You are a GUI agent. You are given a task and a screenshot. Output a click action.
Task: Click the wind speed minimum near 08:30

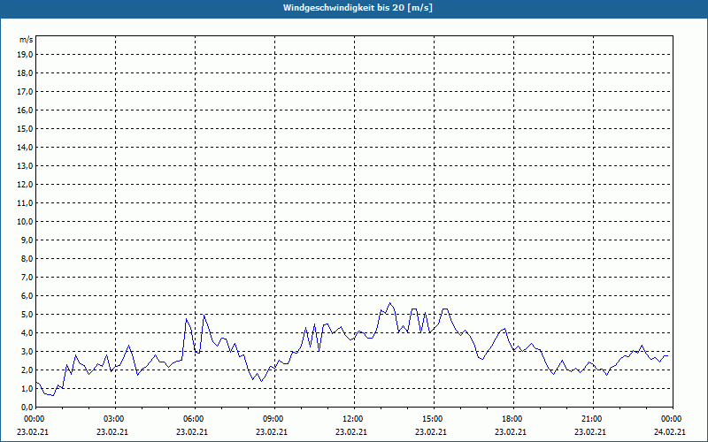[x=261, y=381]
